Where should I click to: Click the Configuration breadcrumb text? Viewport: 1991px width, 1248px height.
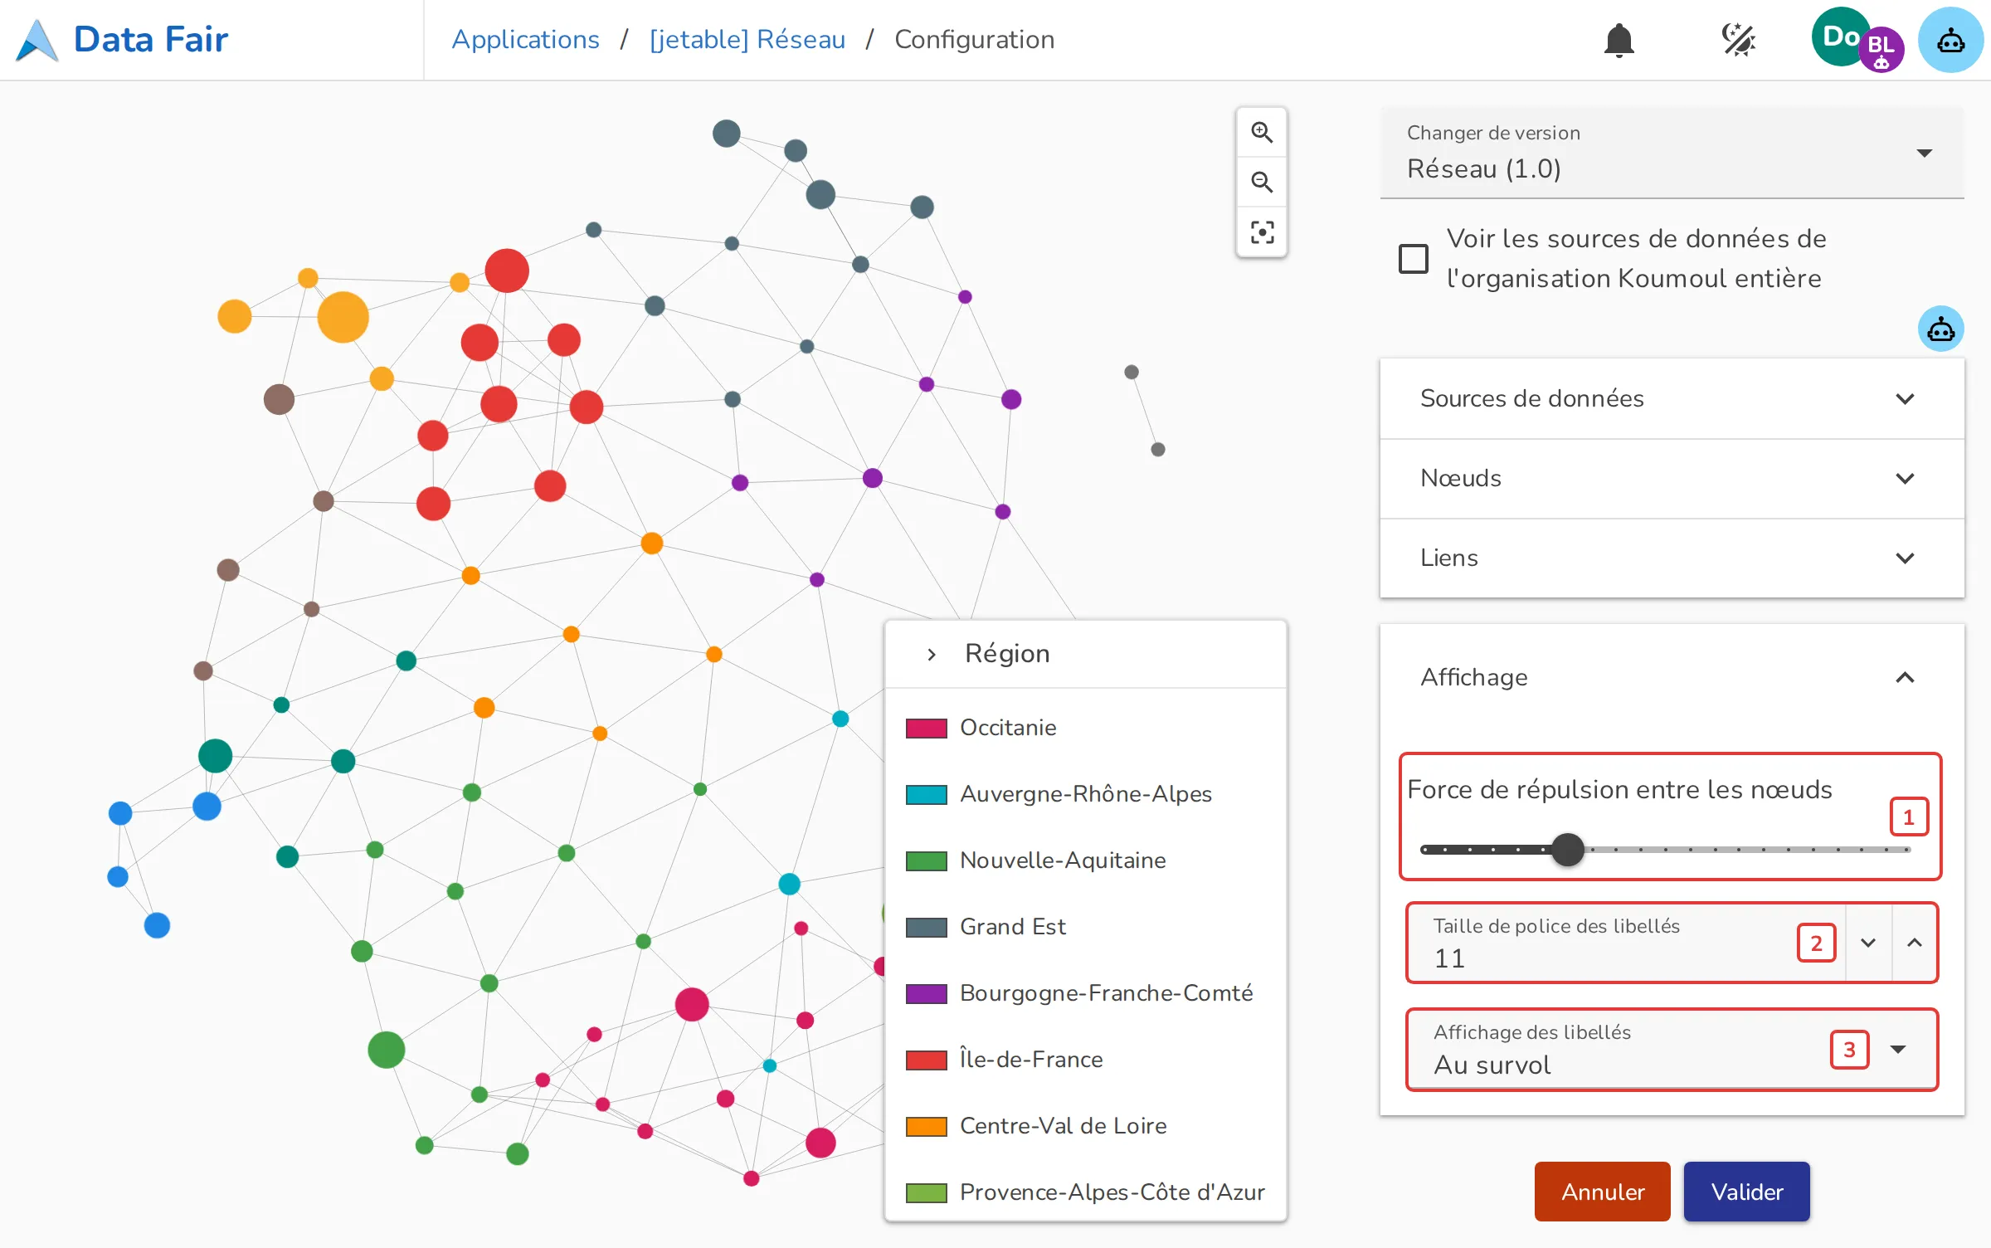[x=974, y=39]
